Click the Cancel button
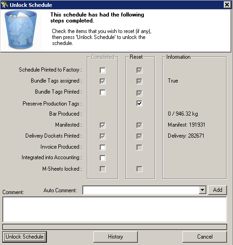This screenshot has height=245, width=233. tap(205, 237)
